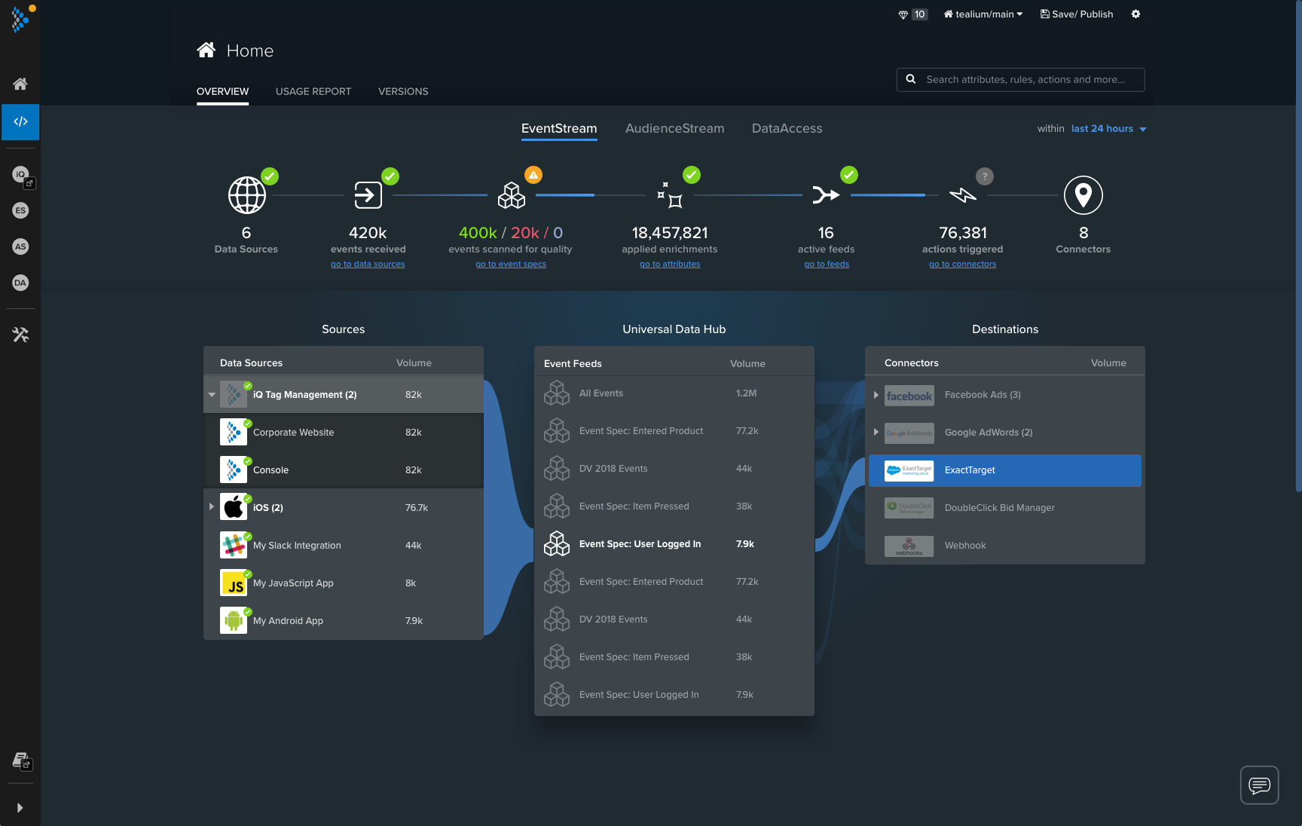Viewport: 1302px width, 826px height.
Task: Click the Connectors location pin icon
Action: point(1083,195)
